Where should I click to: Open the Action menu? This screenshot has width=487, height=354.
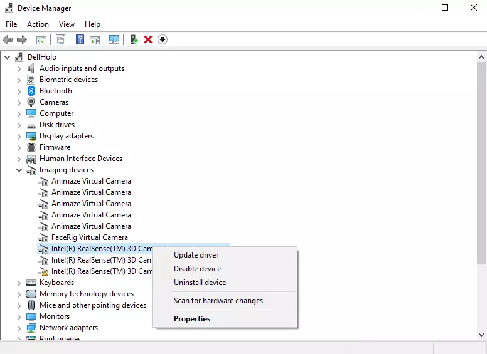pos(38,24)
